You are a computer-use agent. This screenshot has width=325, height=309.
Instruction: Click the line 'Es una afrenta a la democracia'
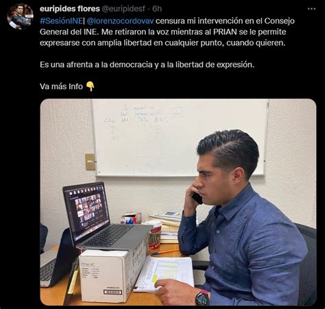pyautogui.click(x=147, y=64)
